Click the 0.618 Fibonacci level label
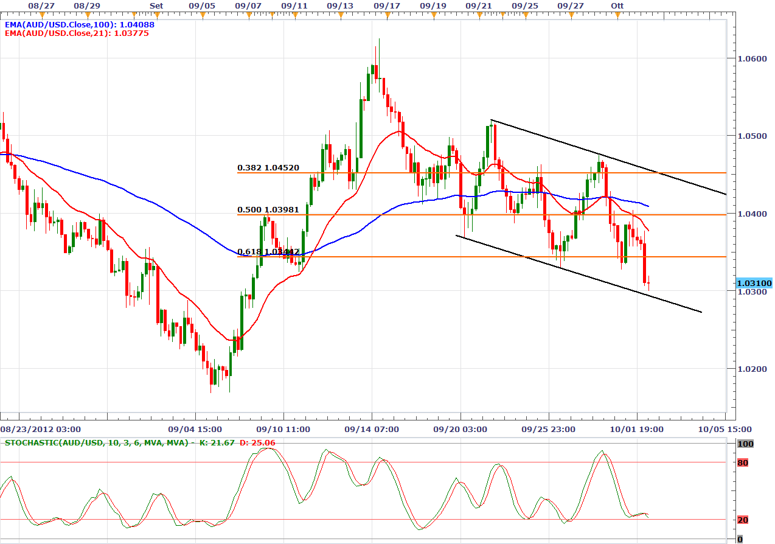This screenshot has width=775, height=544. click(x=268, y=251)
